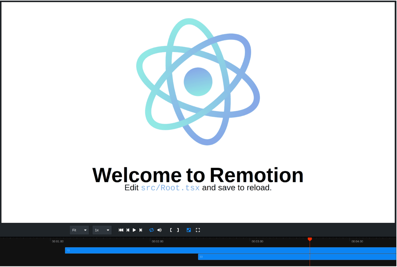
Task: Set the in-point marker bracket
Action: (171, 230)
